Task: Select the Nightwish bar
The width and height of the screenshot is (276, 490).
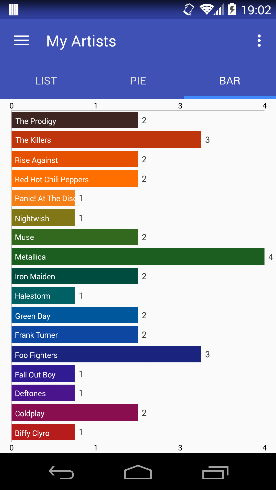Action: [43, 218]
